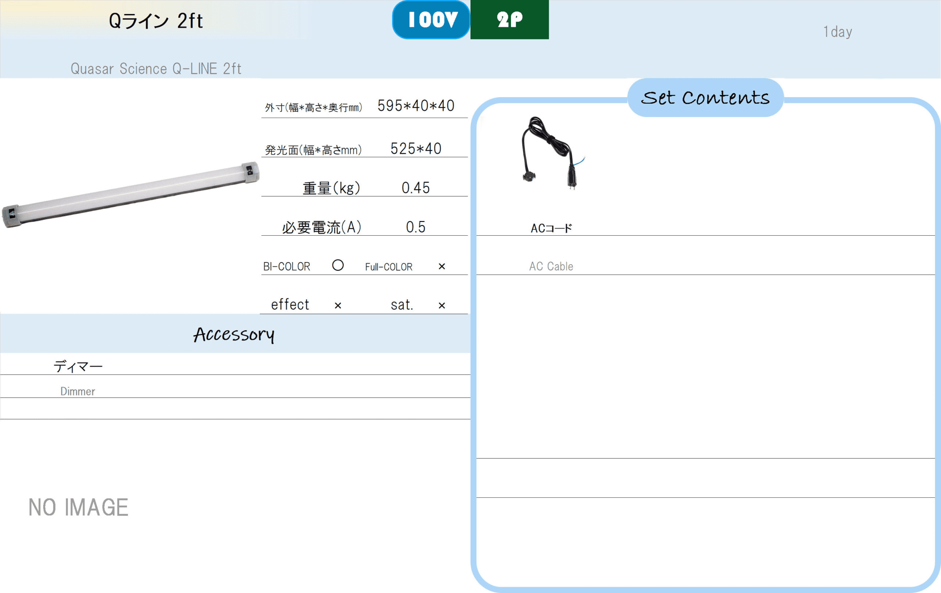Screen dimensions: 941x593
Task: Click the '1day' rental period text
Action: click(837, 32)
